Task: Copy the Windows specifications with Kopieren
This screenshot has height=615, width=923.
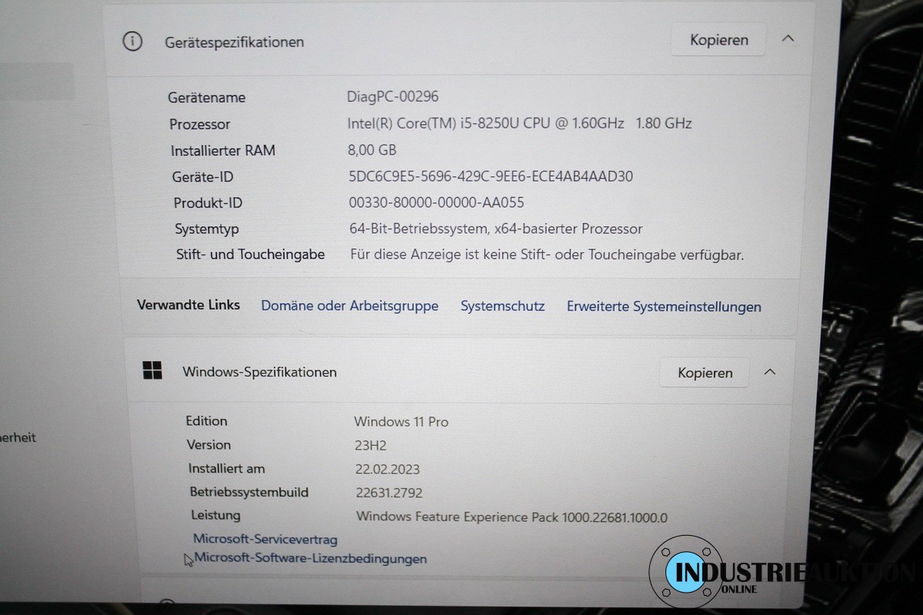Action: (705, 373)
